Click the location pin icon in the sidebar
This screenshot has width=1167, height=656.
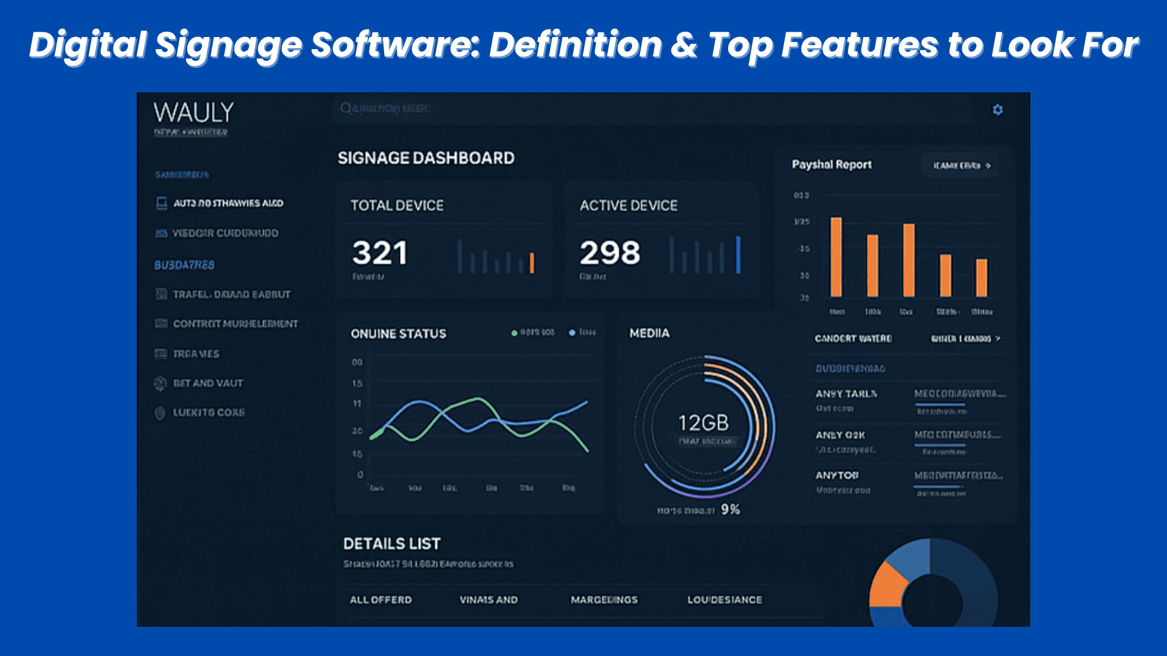point(160,413)
